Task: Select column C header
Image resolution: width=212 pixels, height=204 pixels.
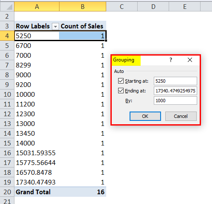Action: (122, 6)
